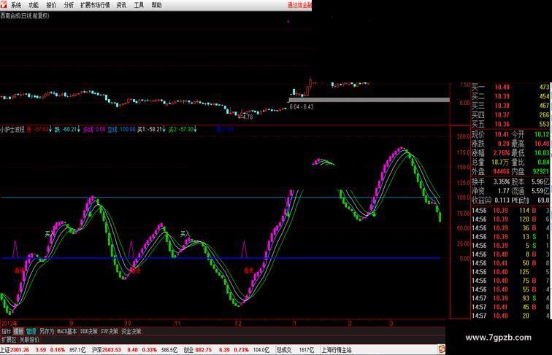Open the 分析 menu
The height and width of the screenshot is (355, 552).
click(69, 5)
